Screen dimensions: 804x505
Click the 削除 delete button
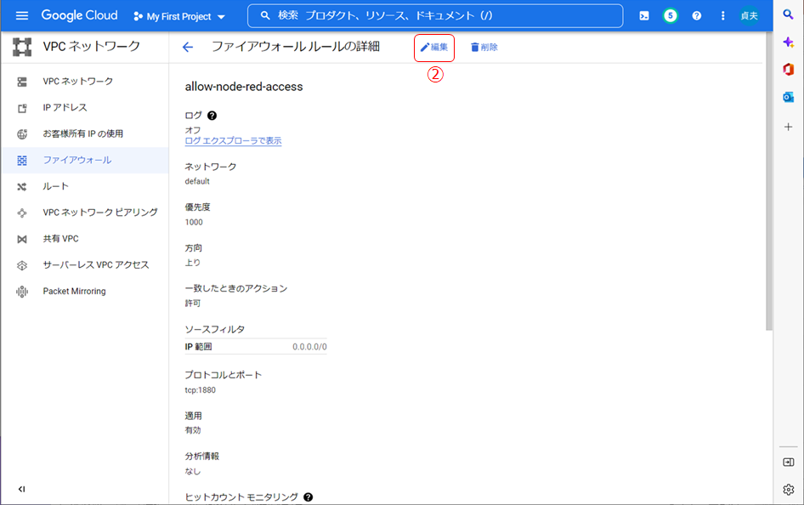pos(484,48)
